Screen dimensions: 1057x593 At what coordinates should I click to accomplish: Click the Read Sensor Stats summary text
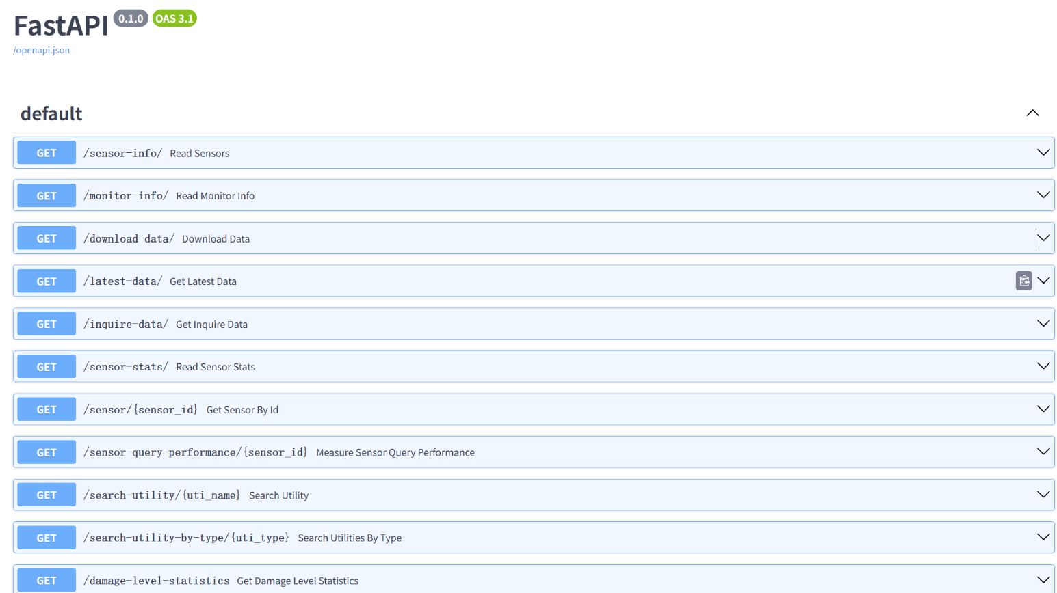pos(216,367)
